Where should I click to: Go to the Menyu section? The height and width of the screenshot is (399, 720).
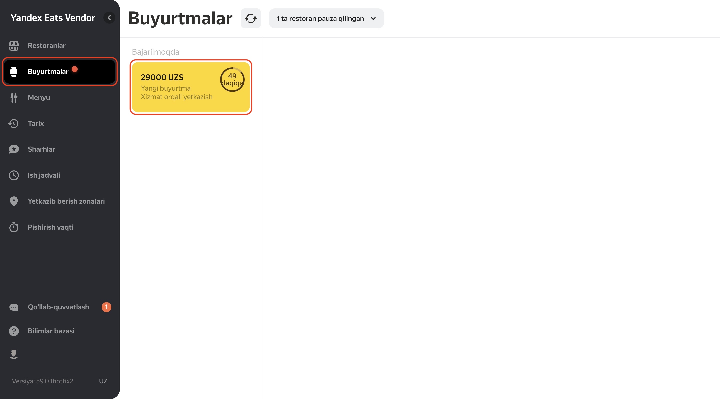[x=60, y=97]
